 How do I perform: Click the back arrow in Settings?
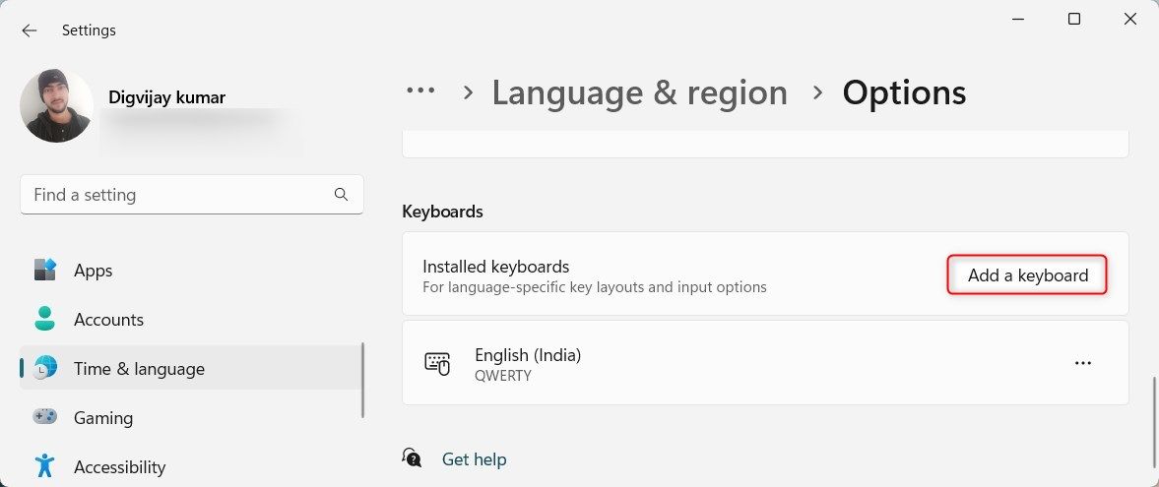coord(30,30)
